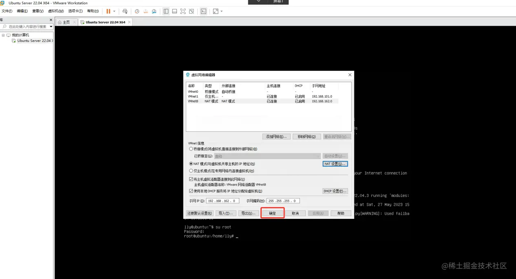Viewport: 516px width, 279px height.
Task: Open the power options dropdown arrow next to pause
Action: (114, 11)
